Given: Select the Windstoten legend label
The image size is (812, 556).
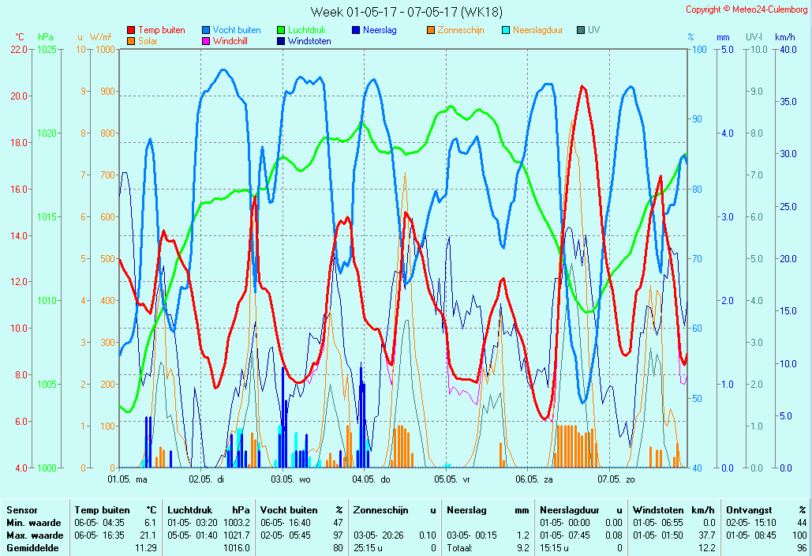Looking at the screenshot, I should click(309, 41).
